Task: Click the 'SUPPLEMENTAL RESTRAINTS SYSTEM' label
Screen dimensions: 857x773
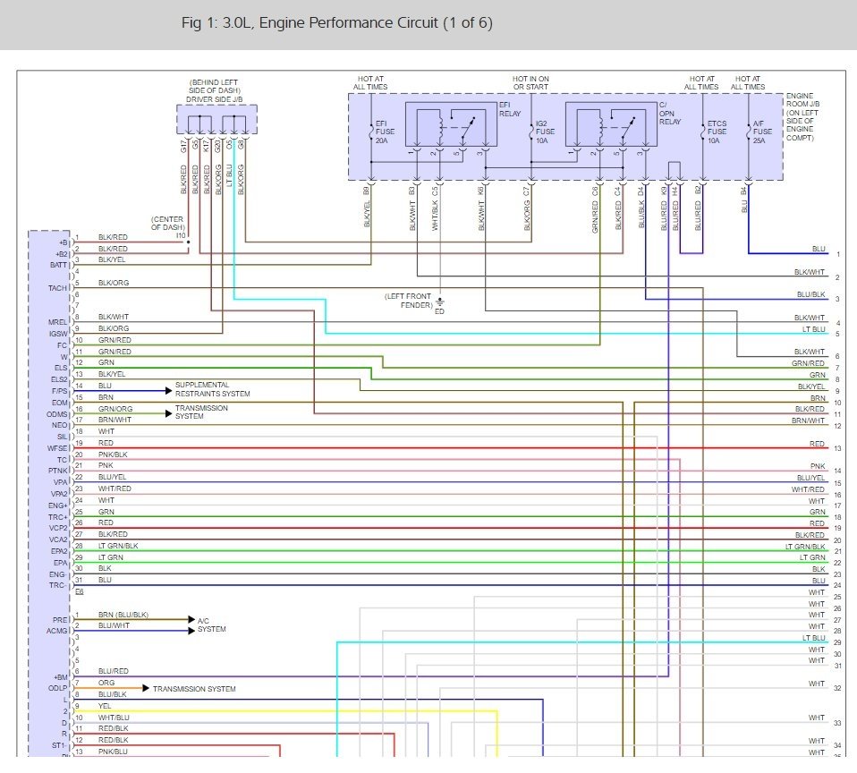Action: click(213, 390)
